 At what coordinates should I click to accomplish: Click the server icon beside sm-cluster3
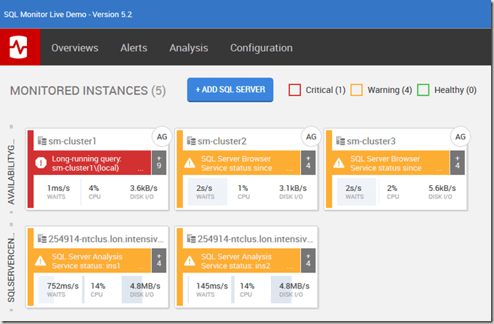[x=341, y=140]
